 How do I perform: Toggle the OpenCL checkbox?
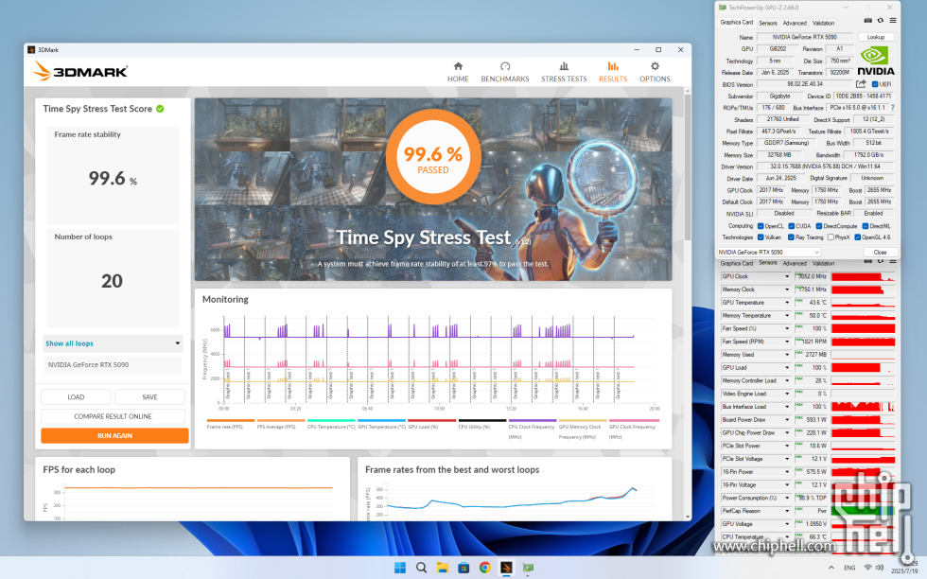click(x=761, y=226)
